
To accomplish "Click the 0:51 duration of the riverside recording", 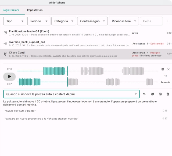I will click(x=169, y=44).
